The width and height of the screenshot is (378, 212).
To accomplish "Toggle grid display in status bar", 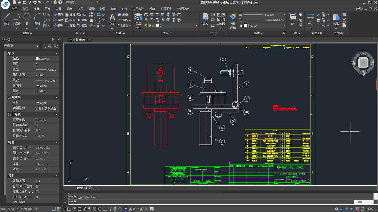I will point(54,209).
